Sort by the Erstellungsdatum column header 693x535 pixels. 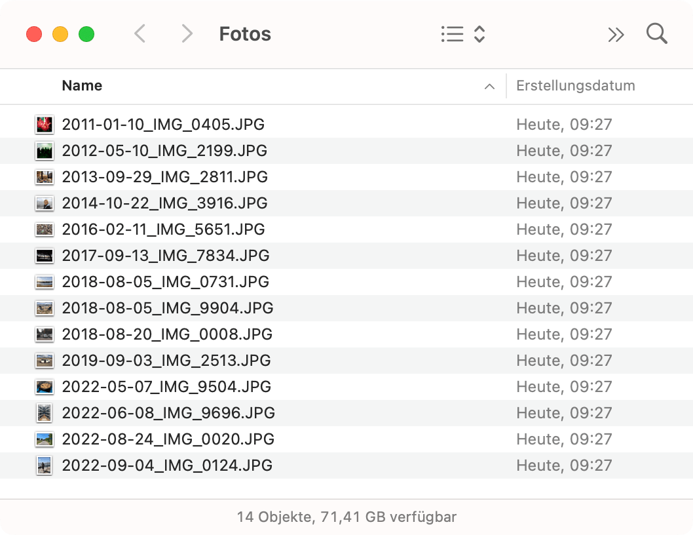(575, 86)
